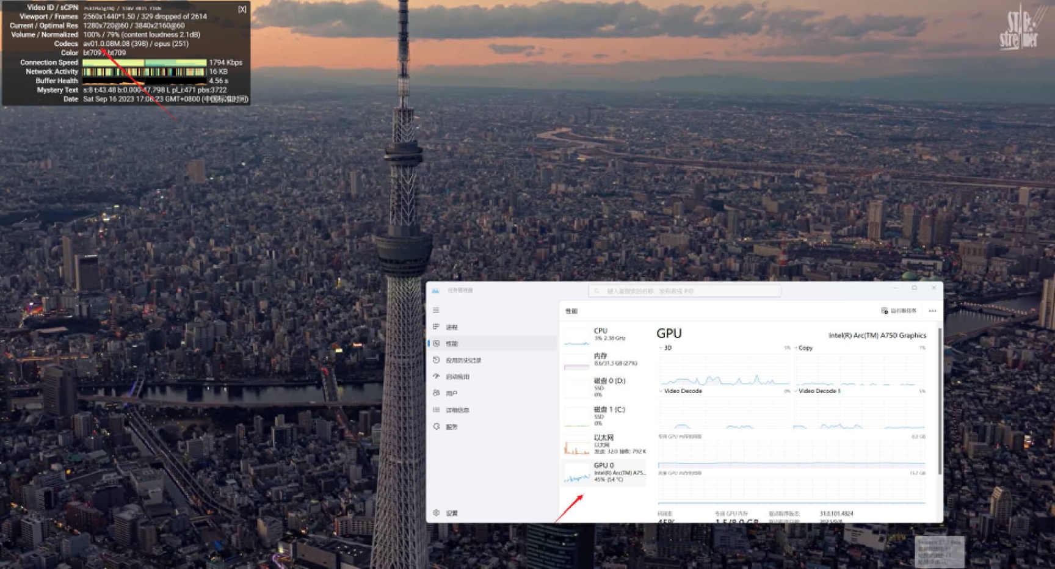This screenshot has width=1055, height=569.
Task: Select Ethernet entry in performance list
Action: tap(604, 444)
